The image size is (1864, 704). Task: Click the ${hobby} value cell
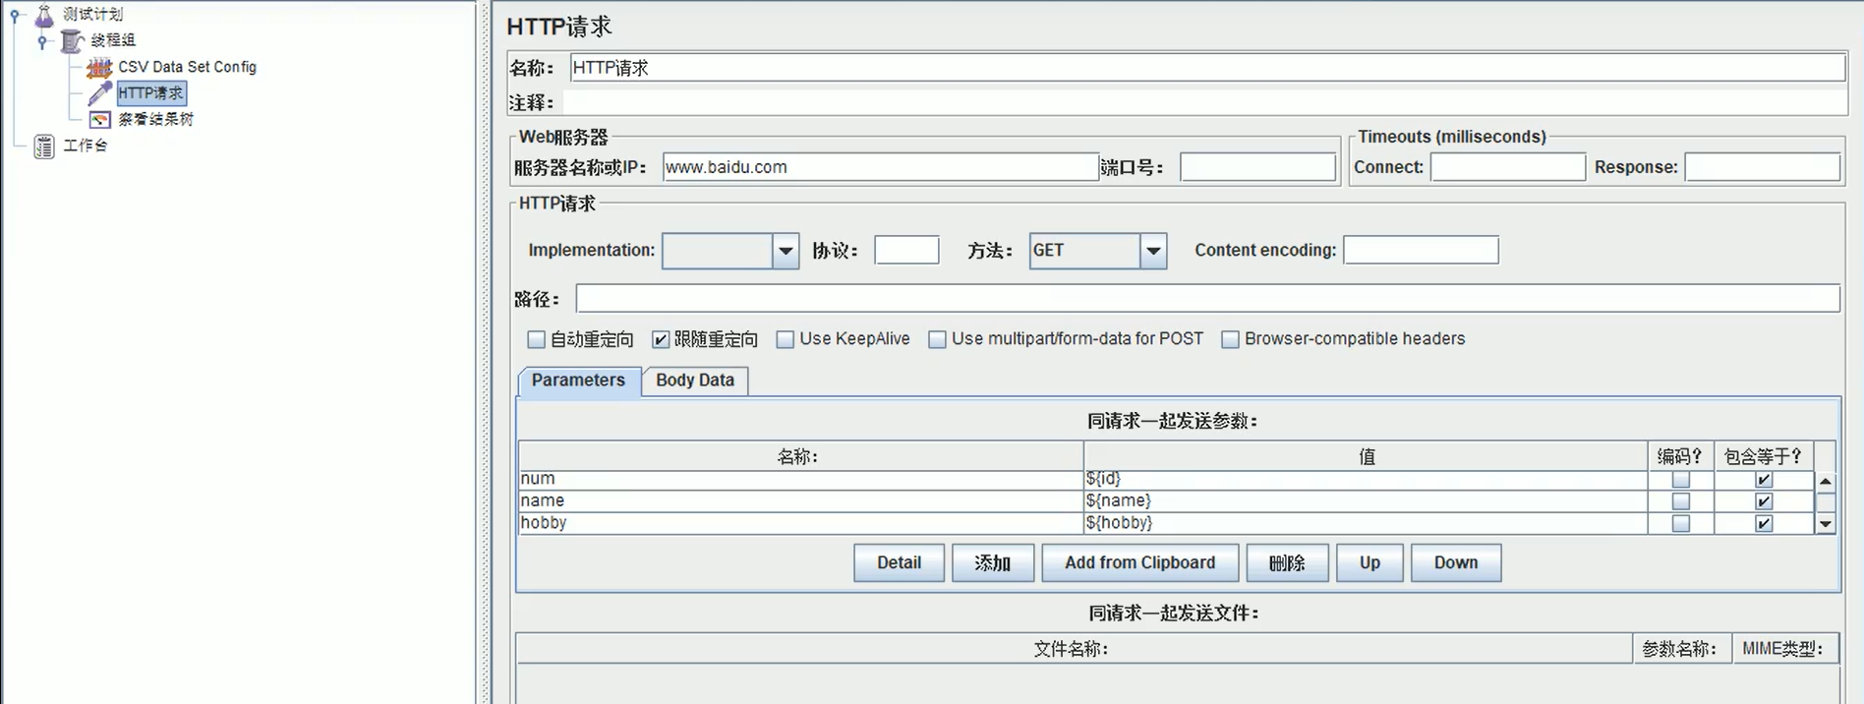[x=1366, y=523]
